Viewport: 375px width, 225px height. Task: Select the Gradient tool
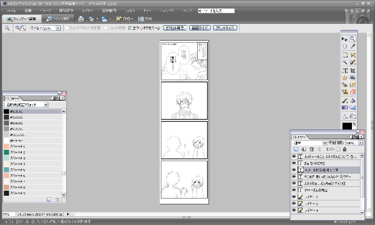click(x=345, y=108)
